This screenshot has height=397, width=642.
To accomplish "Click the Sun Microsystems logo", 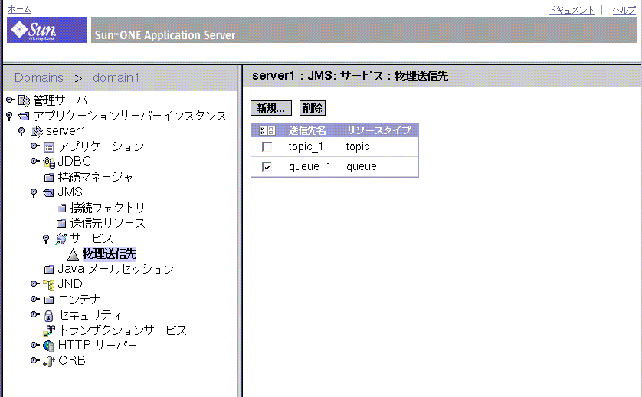I will click(x=47, y=30).
